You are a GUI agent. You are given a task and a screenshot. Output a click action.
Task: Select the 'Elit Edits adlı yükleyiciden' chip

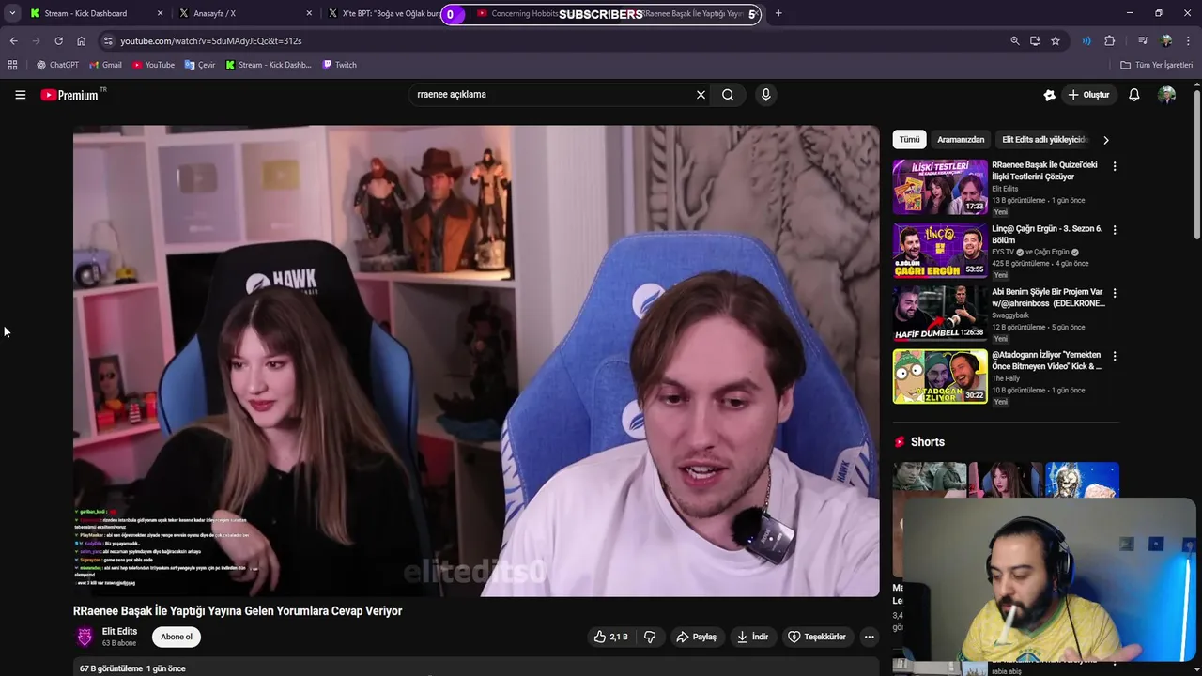pos(1044,140)
